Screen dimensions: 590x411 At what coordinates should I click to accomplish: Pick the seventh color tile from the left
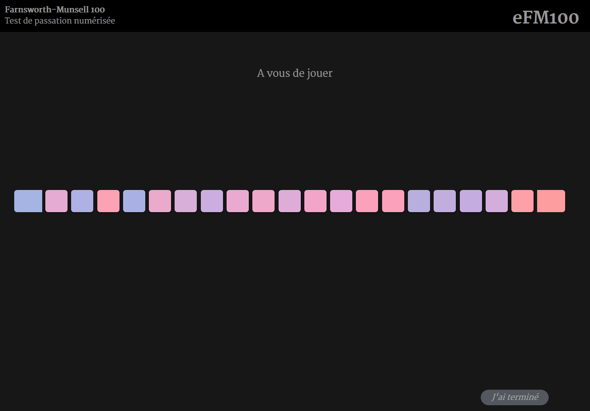186,201
